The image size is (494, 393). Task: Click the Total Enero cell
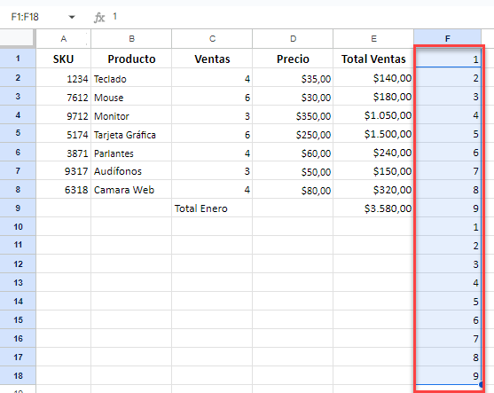[x=212, y=208]
